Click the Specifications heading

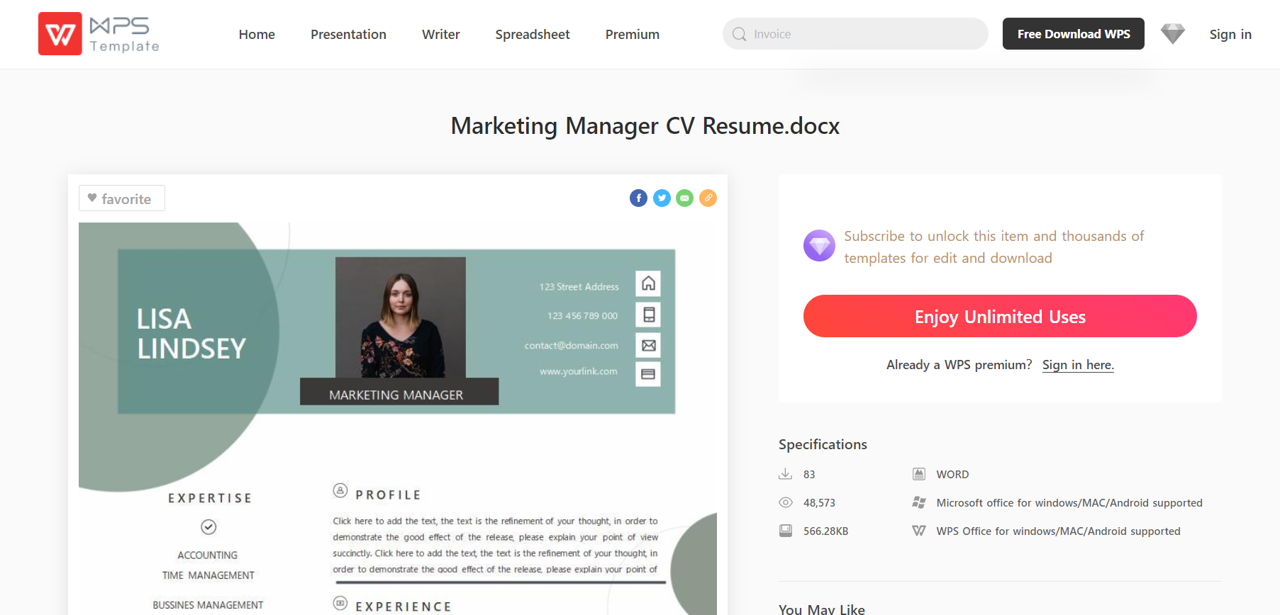[823, 444]
